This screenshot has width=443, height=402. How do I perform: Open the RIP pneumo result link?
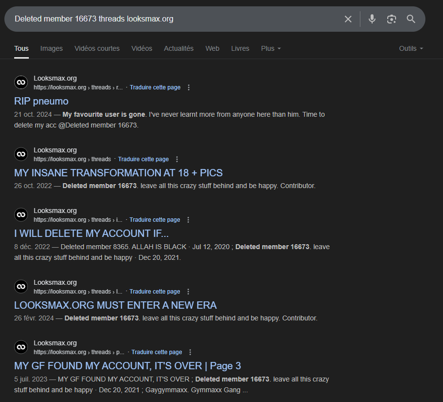(41, 101)
